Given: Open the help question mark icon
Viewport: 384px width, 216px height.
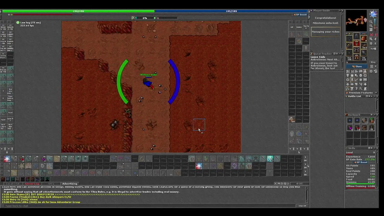Looking at the screenshot, I should pyautogui.click(x=356, y=88).
